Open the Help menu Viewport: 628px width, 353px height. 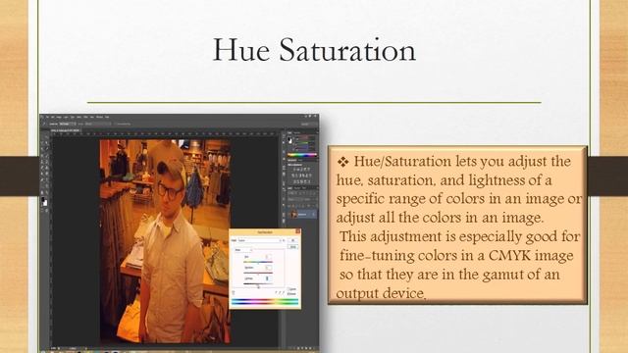pos(107,117)
